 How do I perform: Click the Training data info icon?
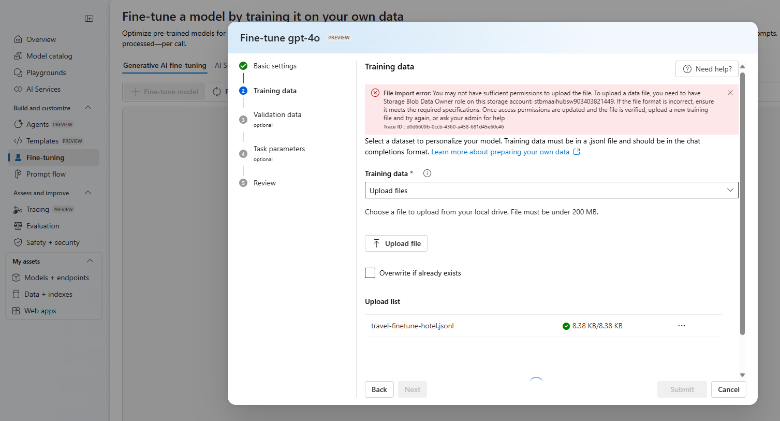427,173
